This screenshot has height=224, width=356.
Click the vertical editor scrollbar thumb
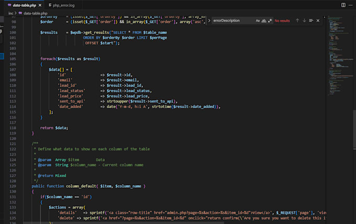354,129
